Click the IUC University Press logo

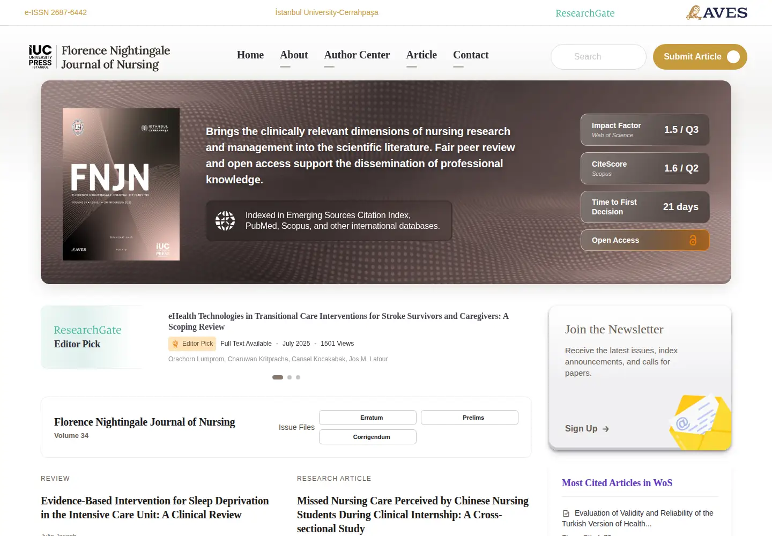pos(40,57)
